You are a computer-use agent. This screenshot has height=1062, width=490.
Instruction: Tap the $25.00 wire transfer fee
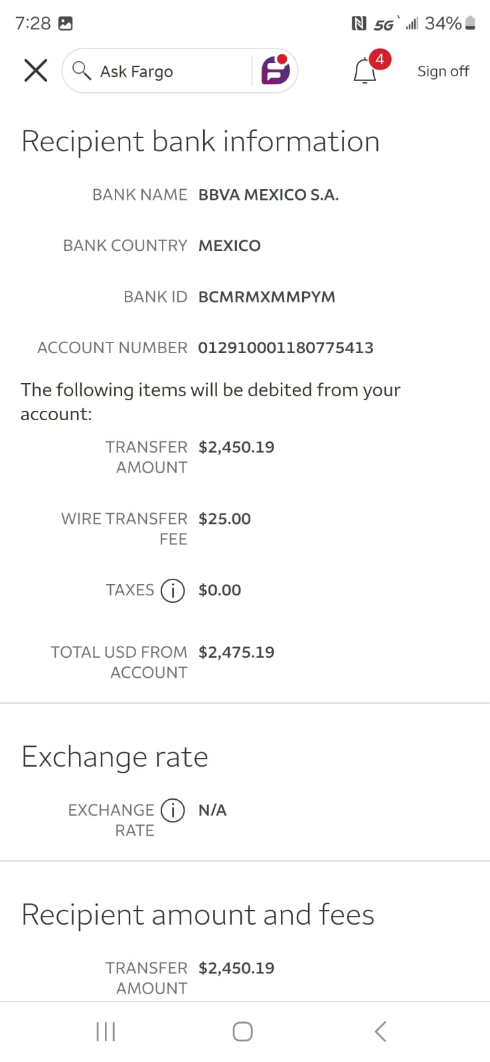[x=224, y=519]
